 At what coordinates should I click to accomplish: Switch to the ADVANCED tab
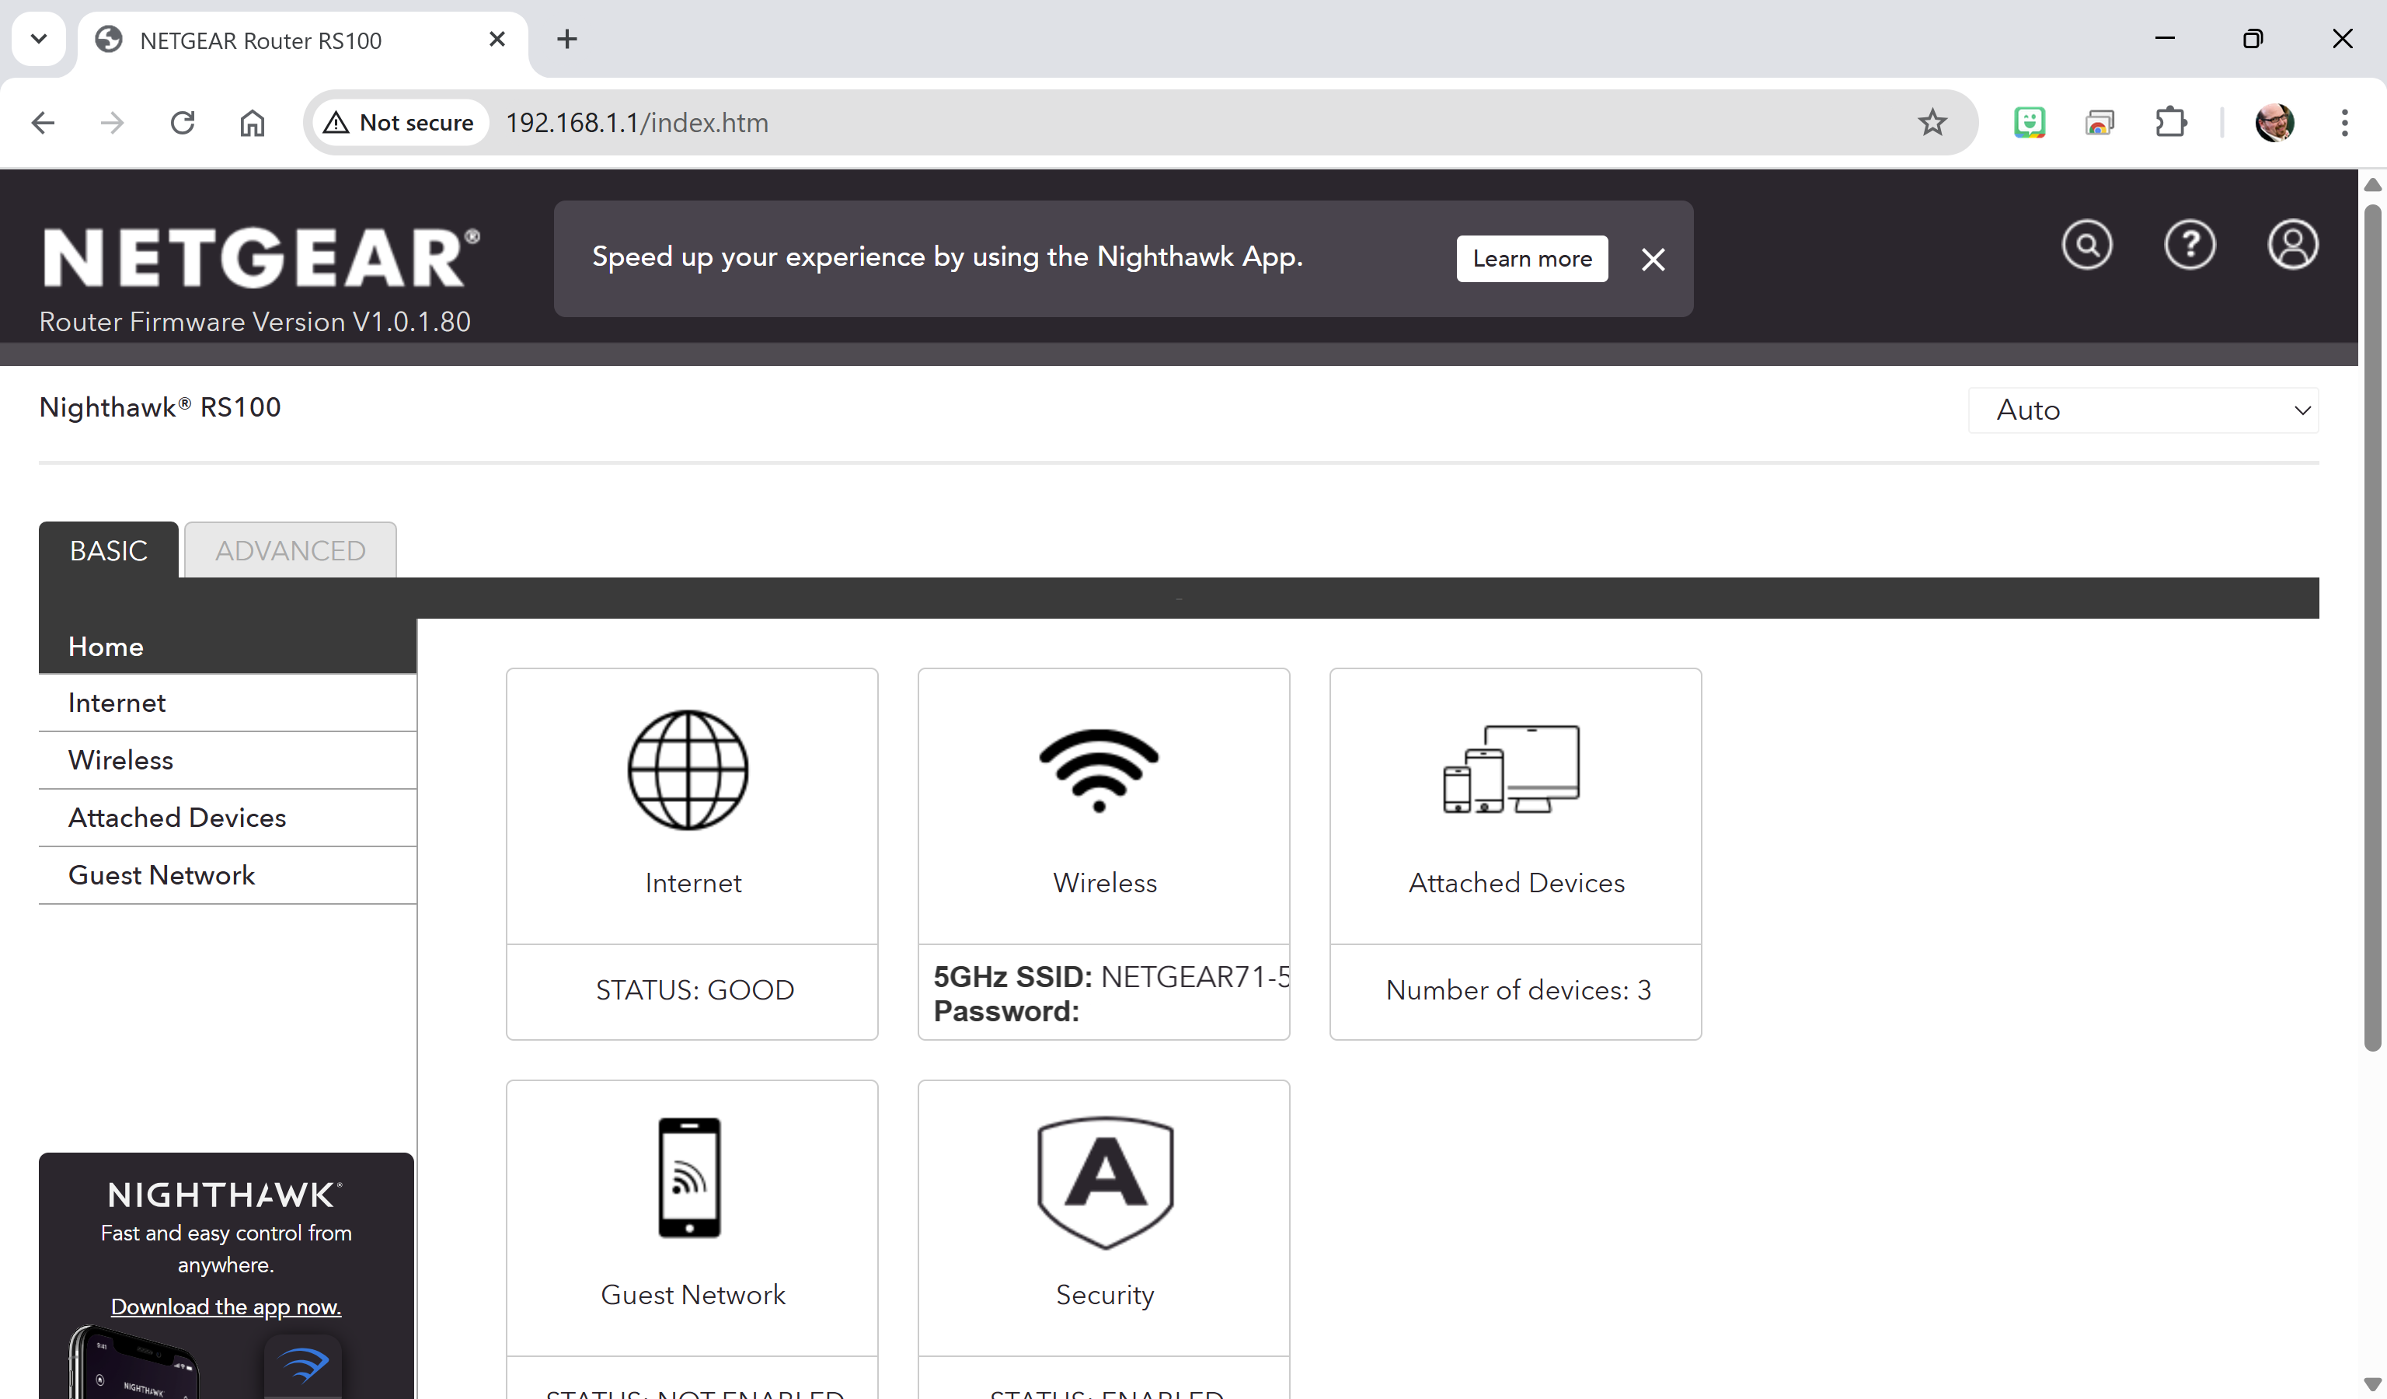290,550
